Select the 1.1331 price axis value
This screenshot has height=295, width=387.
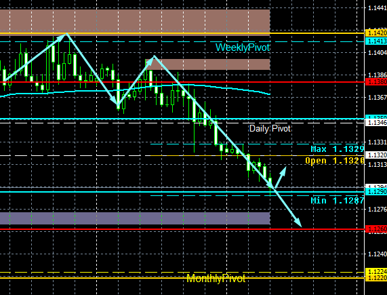(x=378, y=142)
